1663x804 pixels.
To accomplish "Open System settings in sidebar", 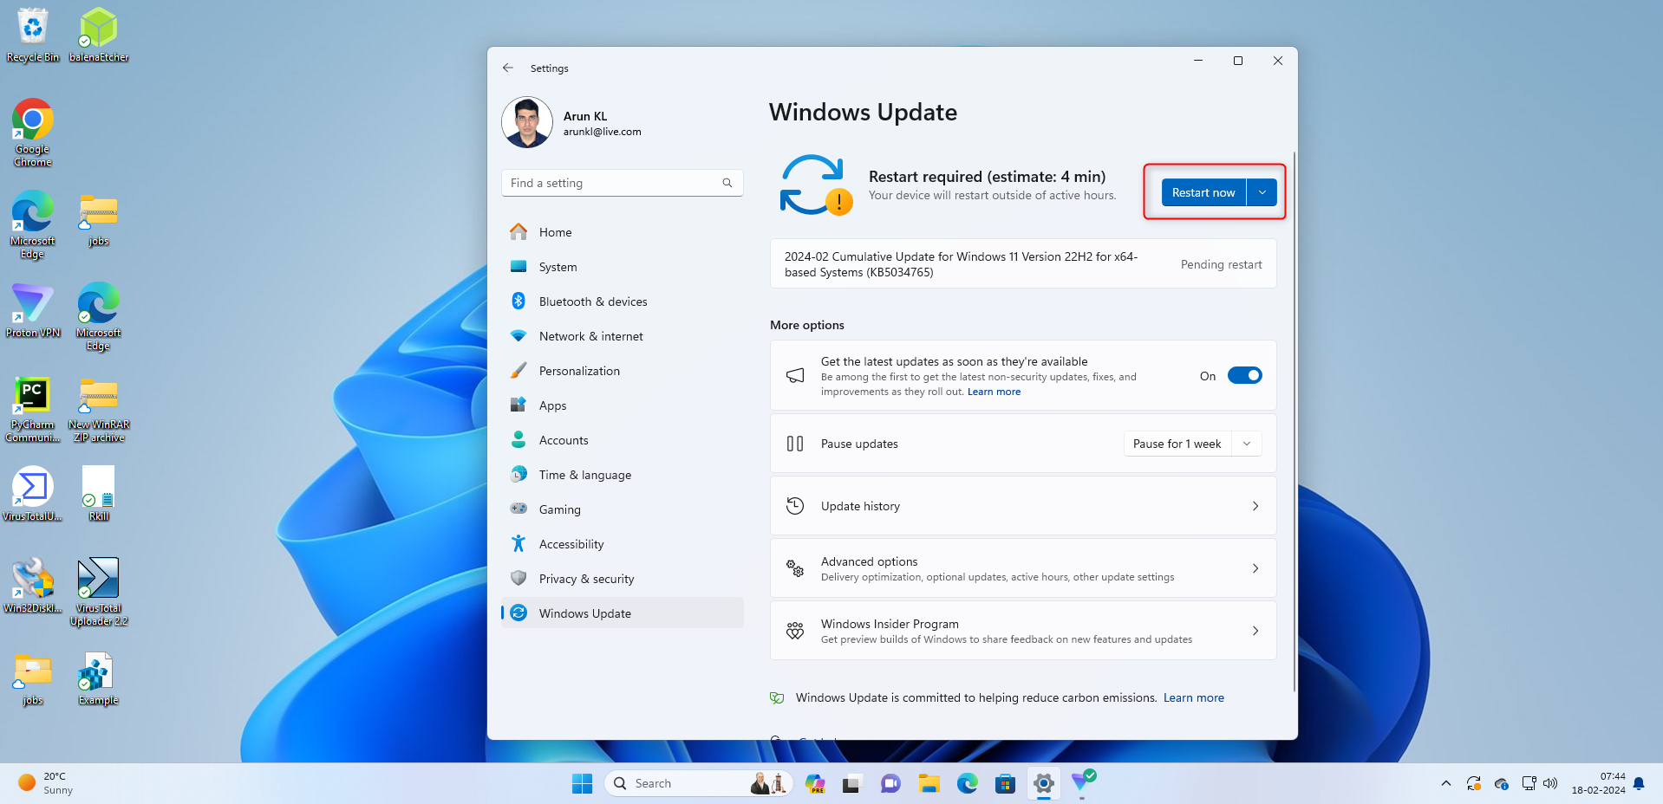I will (622, 267).
